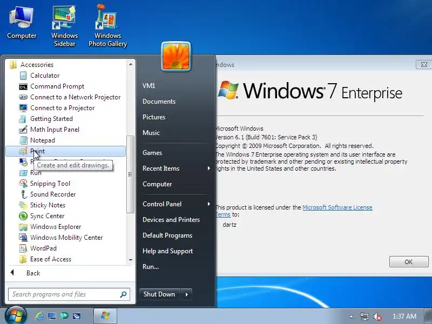Screen dimensions: 432x324
Task: Open Windows Sidebar desktop shortcut
Action: 64,25
